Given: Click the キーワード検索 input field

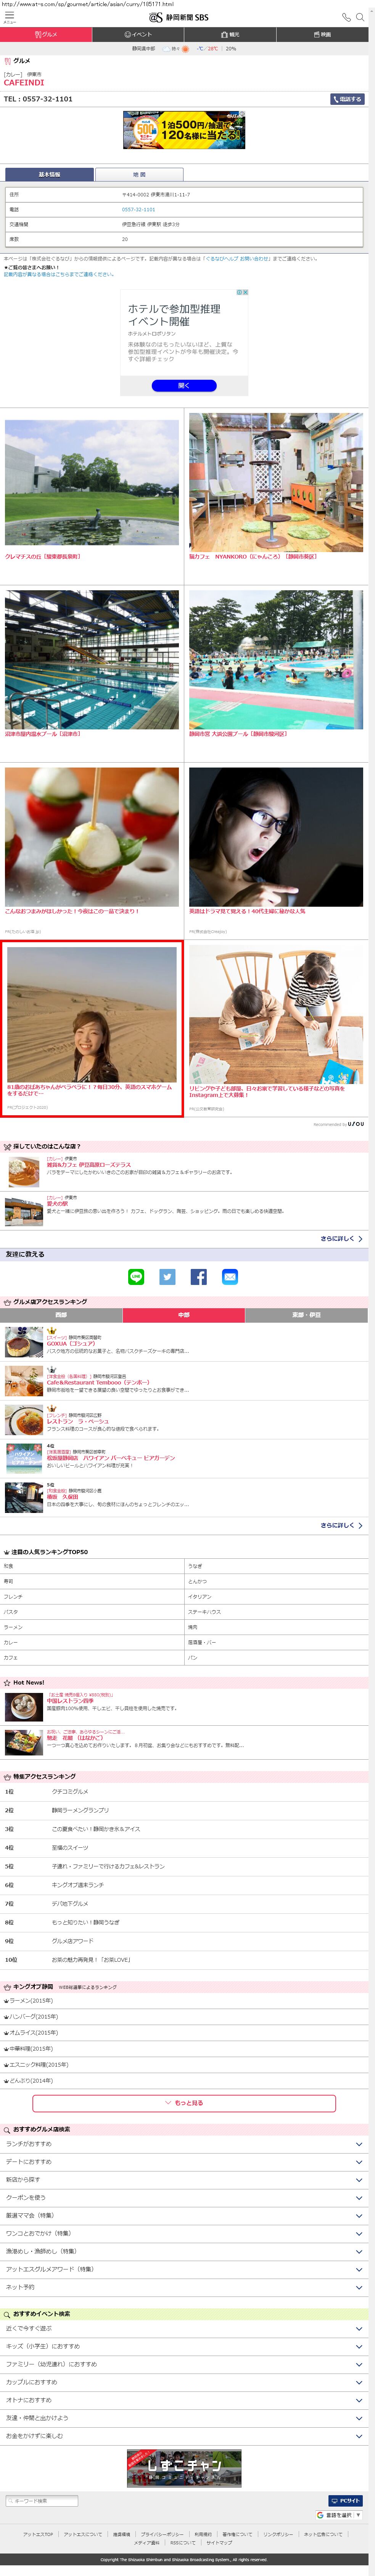Looking at the screenshot, I should (x=42, y=2501).
